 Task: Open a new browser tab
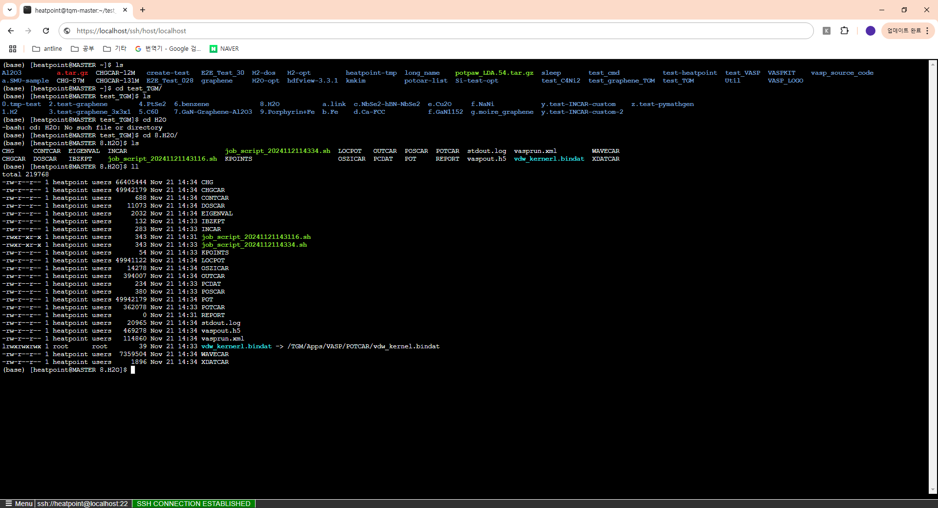(x=143, y=10)
